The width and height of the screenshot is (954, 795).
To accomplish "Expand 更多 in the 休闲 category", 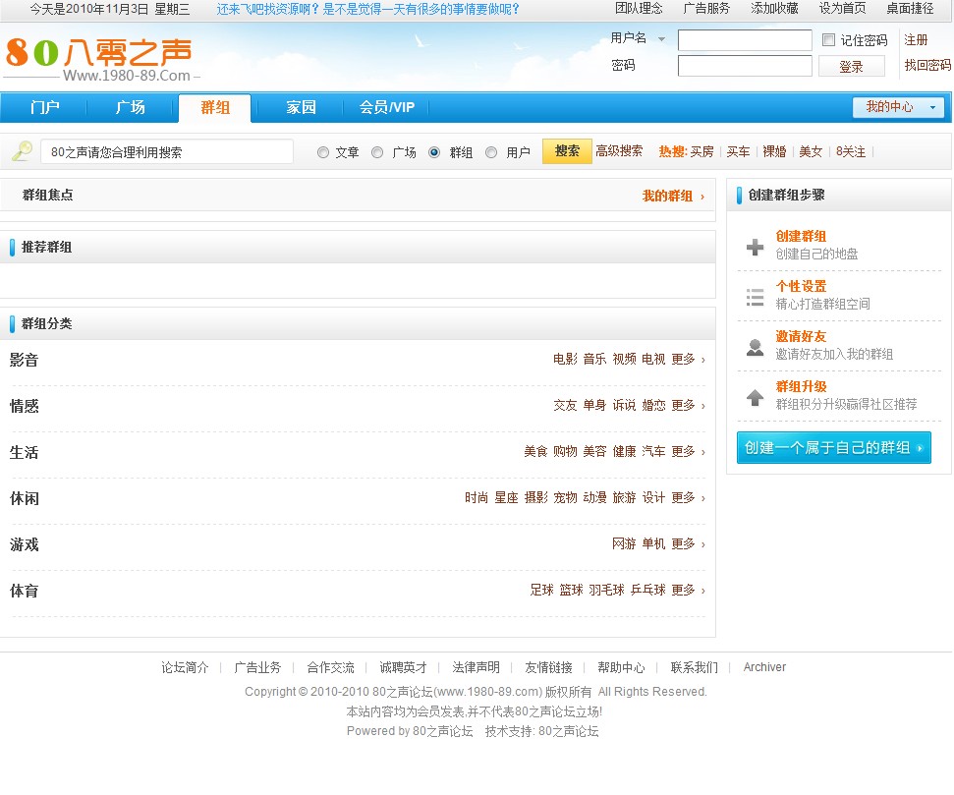I will pos(688,498).
